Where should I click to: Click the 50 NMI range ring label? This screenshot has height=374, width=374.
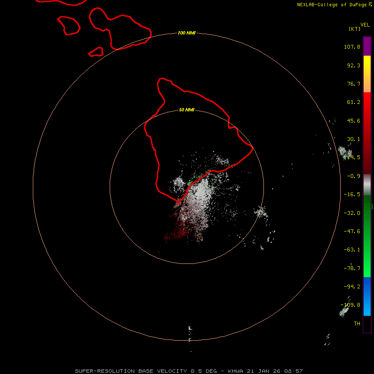tap(187, 110)
